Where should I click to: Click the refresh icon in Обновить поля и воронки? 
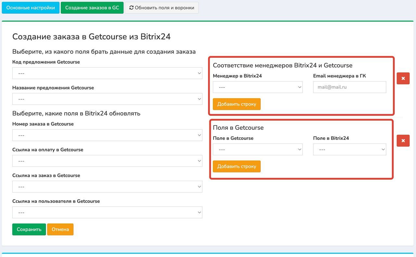pyautogui.click(x=131, y=8)
